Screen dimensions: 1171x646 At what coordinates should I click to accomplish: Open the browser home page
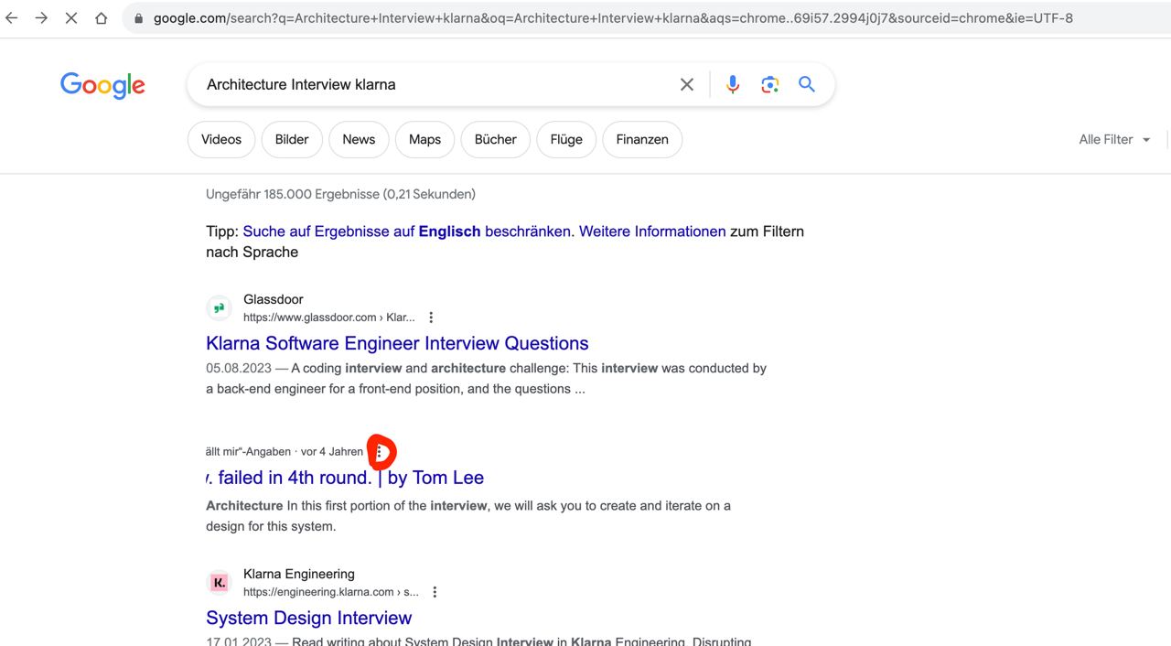pyautogui.click(x=102, y=17)
